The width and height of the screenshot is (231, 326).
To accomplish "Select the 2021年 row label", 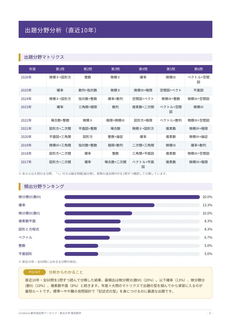I will [26, 129].
